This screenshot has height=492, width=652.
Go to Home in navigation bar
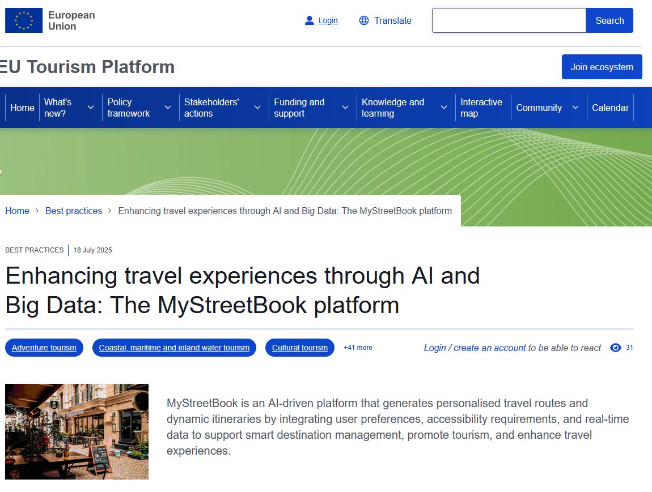click(22, 108)
